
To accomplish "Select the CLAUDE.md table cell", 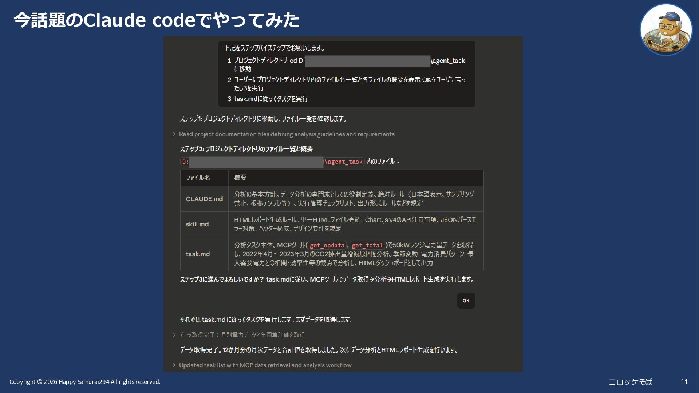I will [x=204, y=199].
